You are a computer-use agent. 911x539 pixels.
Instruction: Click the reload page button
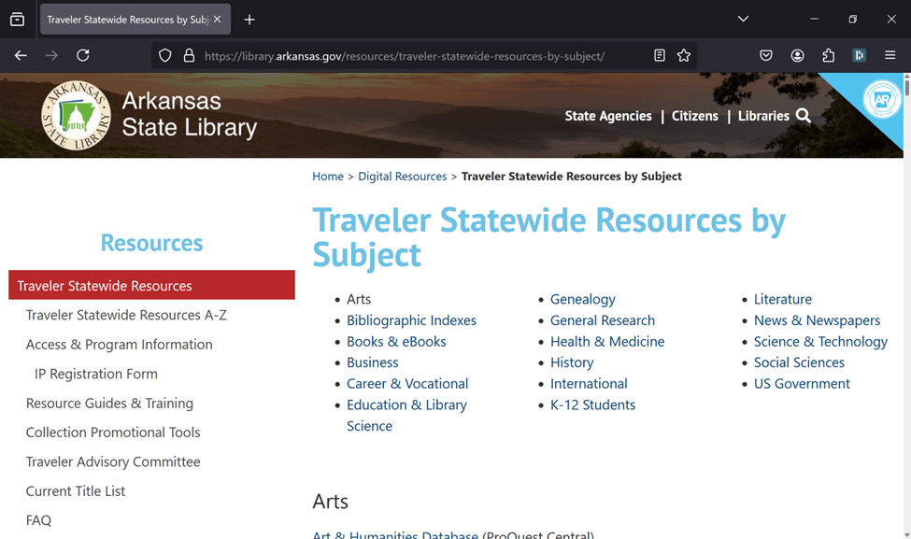click(83, 56)
